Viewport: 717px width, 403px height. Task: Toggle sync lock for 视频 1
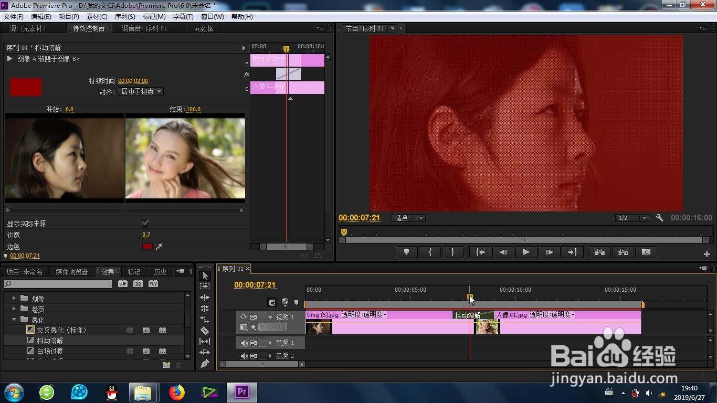[253, 317]
